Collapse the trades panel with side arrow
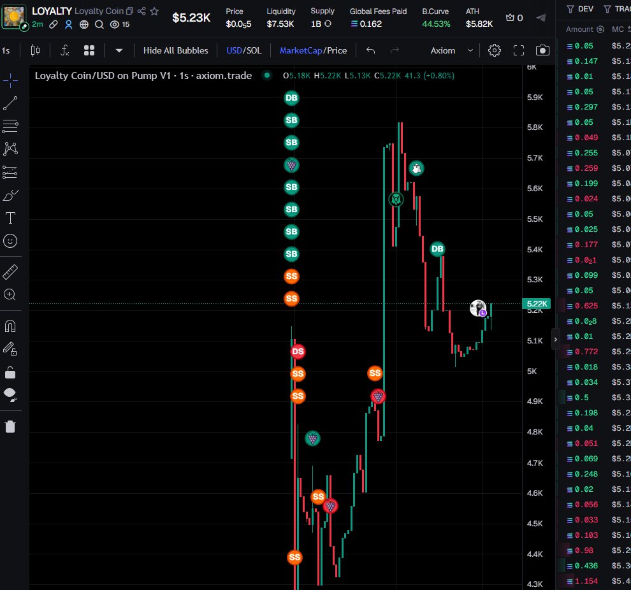Image resolution: width=631 pixels, height=590 pixels. point(555,340)
